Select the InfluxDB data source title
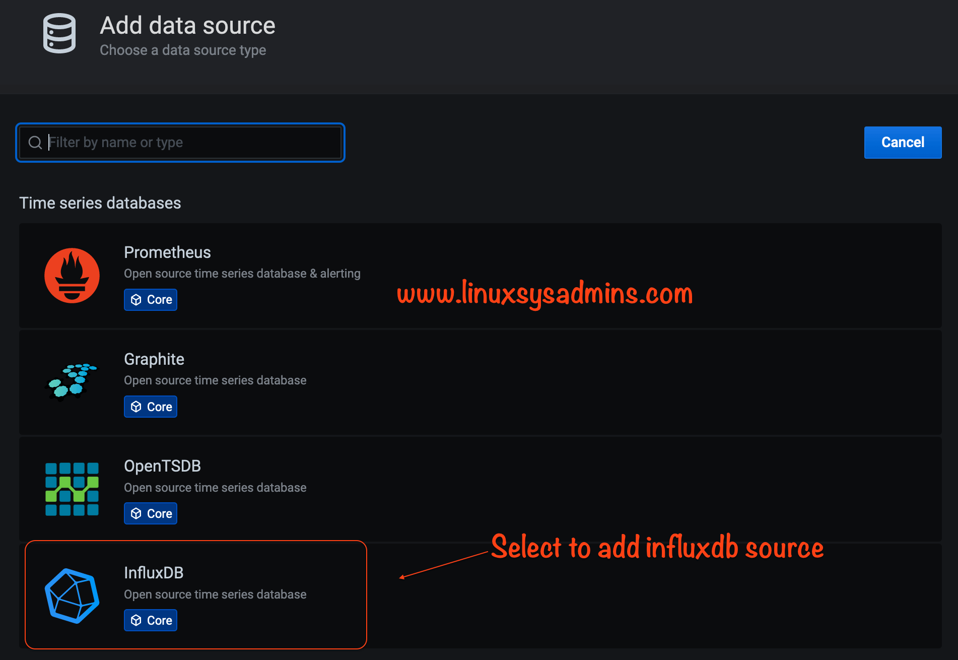This screenshot has height=660, width=958. click(154, 573)
